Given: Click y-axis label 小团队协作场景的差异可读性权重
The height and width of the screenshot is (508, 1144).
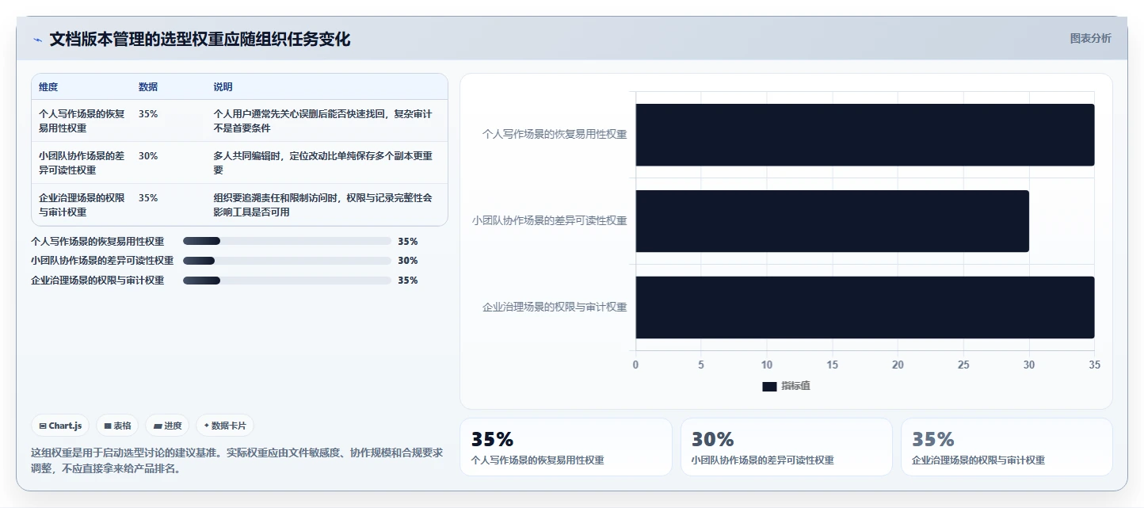Looking at the screenshot, I should (549, 221).
